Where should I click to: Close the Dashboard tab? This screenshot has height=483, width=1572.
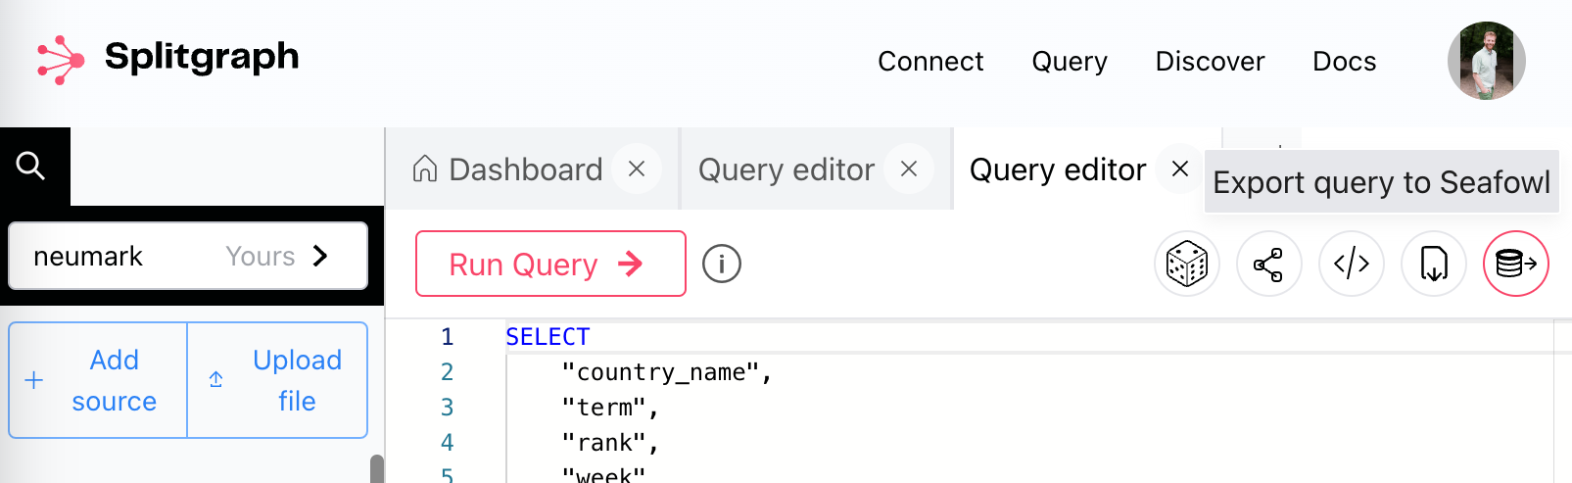tap(637, 169)
